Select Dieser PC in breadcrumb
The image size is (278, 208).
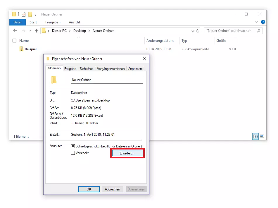pyautogui.click(x=59, y=31)
